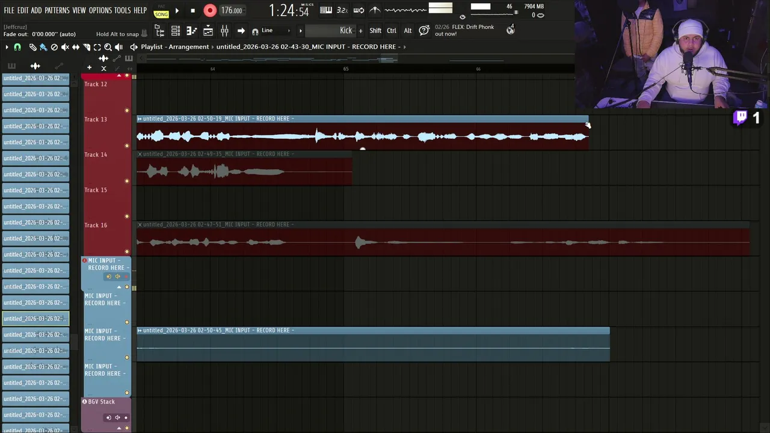The height and width of the screenshot is (433, 770).
Task: Open the mixer icon
Action: point(224,31)
